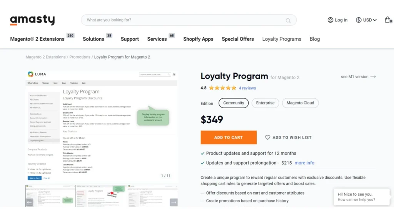
Task: Go to the Blog section
Action: click(315, 39)
